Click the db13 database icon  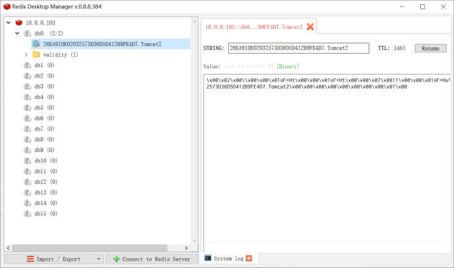tap(28, 192)
